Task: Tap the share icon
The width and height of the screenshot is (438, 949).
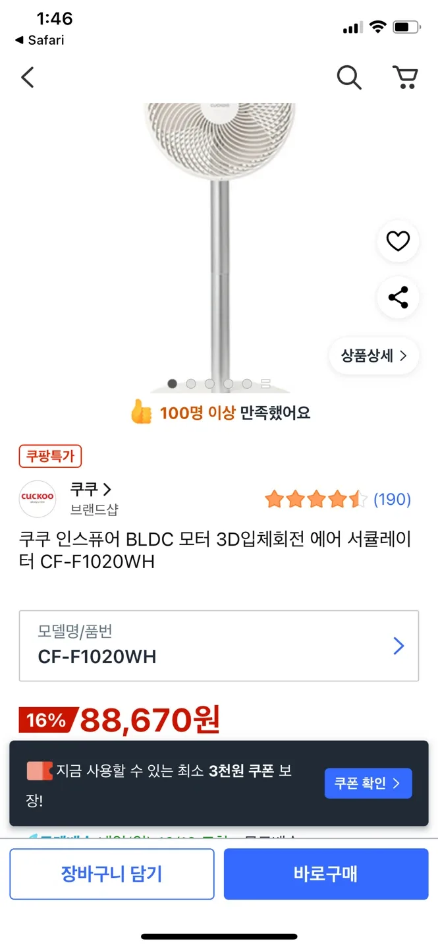Action: coord(398,298)
